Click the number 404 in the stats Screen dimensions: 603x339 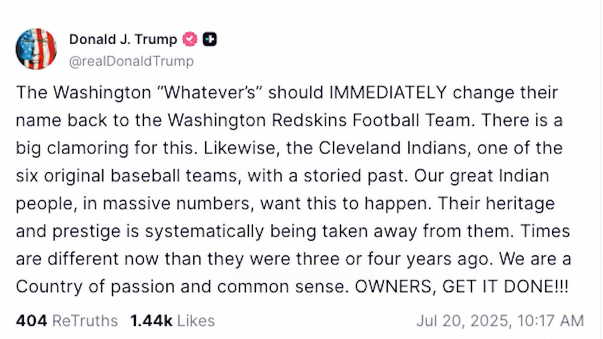coord(31,321)
